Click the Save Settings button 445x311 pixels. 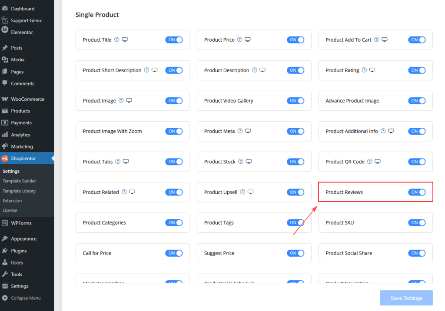pos(406,298)
